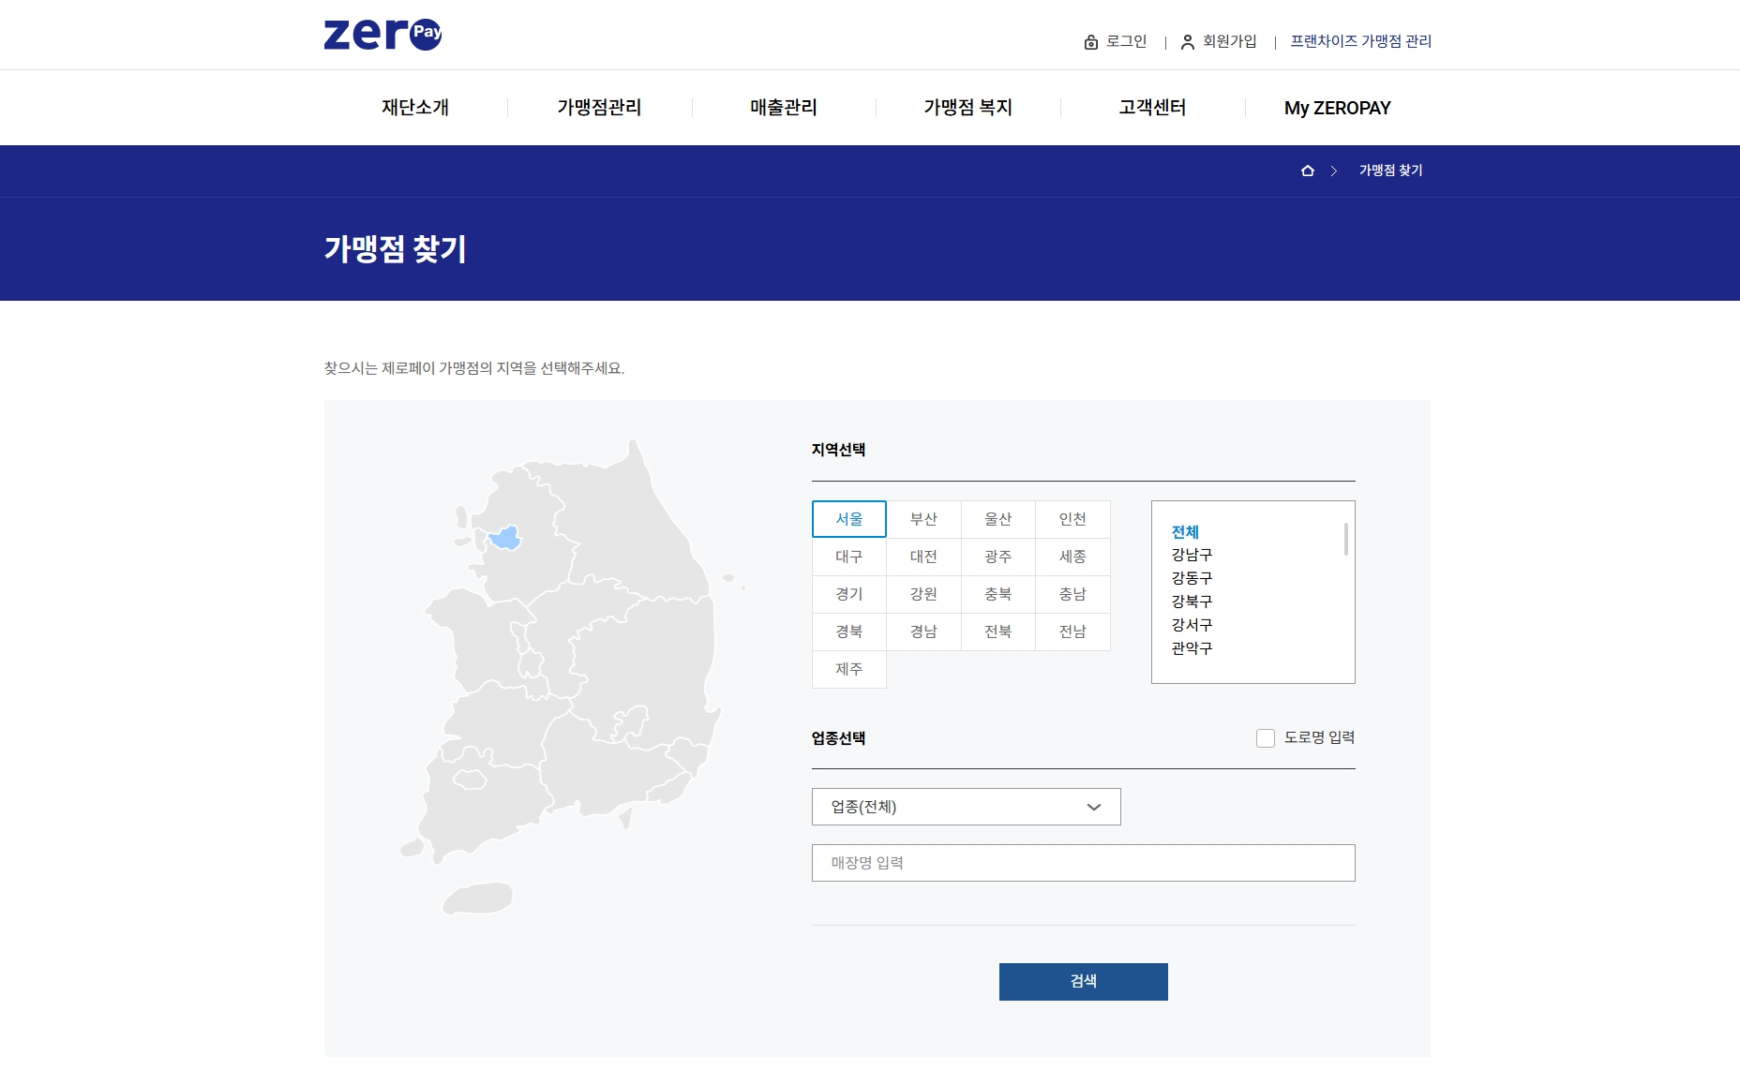
Task: Choose 강남구 from the district list
Action: click(1191, 555)
